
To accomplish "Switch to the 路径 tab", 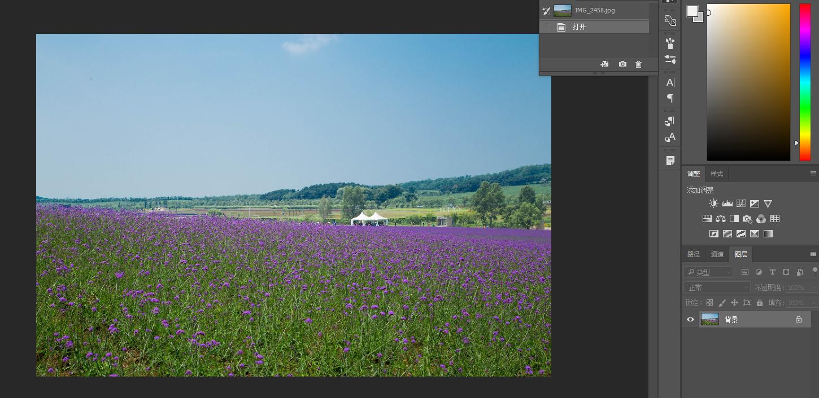I will [694, 254].
